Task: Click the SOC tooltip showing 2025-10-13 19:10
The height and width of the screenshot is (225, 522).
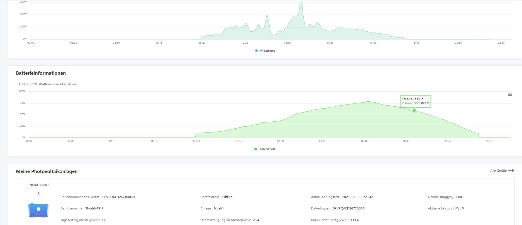Action: tap(416, 101)
